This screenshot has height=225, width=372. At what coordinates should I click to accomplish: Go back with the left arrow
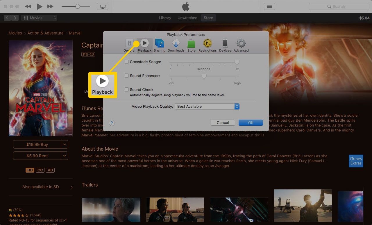tap(8, 18)
